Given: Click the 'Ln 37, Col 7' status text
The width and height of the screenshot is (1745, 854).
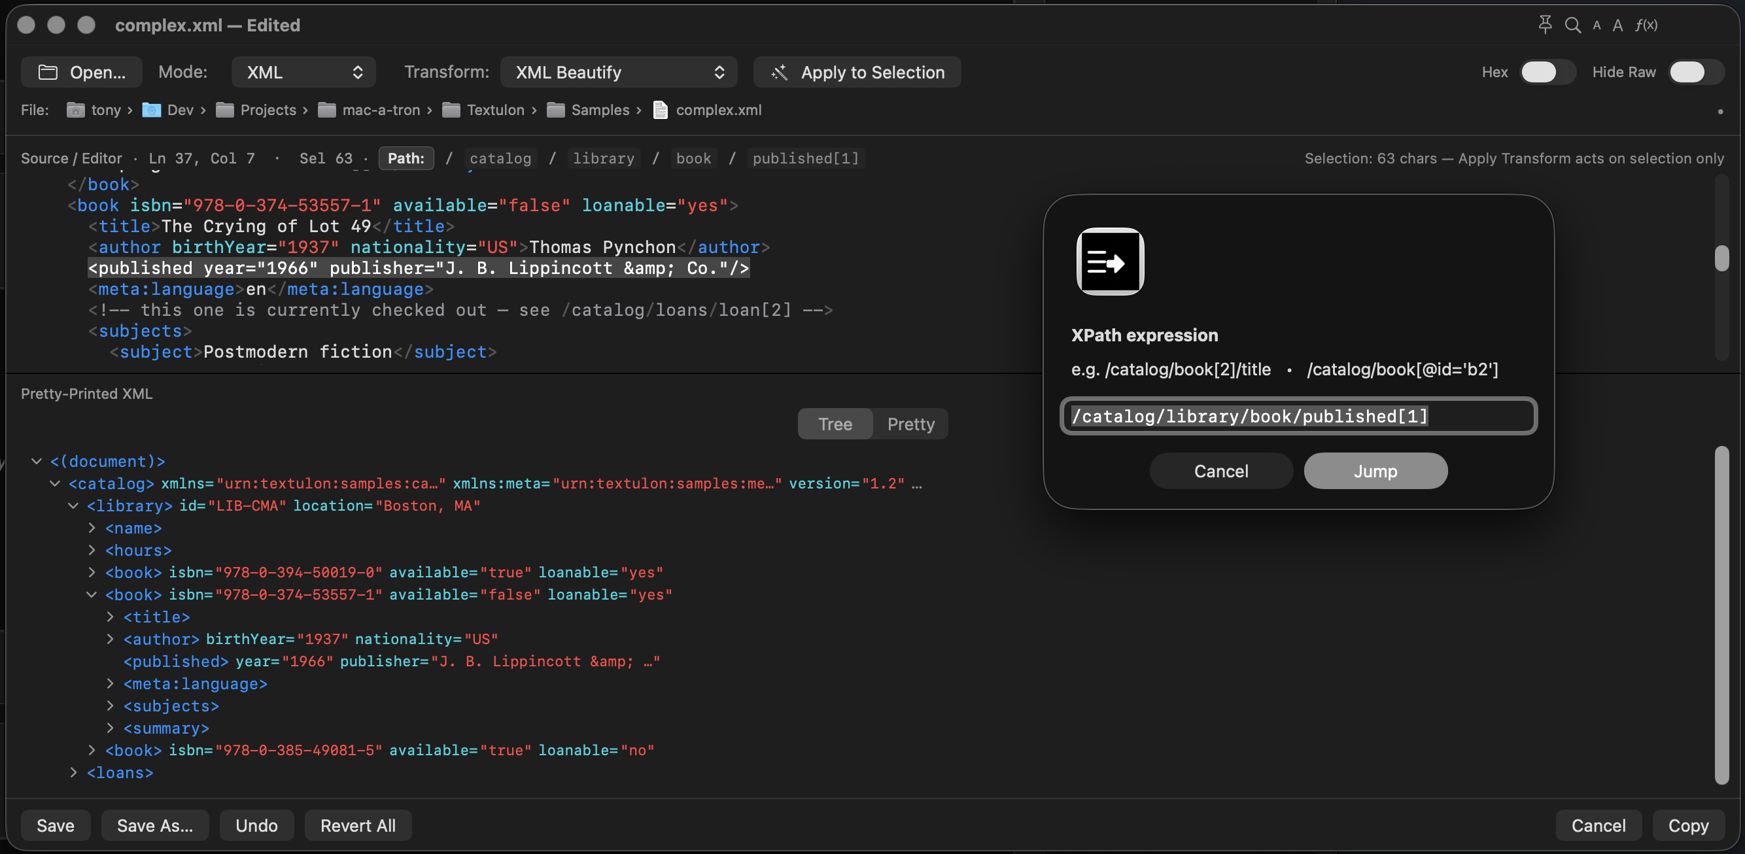Looking at the screenshot, I should [x=202, y=158].
